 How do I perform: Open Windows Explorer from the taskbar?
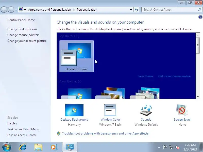pyautogui.click(x=38, y=147)
